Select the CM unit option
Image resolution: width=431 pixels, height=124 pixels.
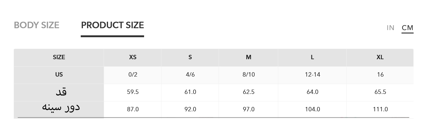[407, 28]
